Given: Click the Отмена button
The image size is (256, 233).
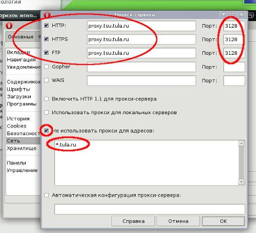Looking at the screenshot, I should coord(178,221).
